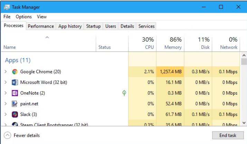
Task: Expand the OneNote process group
Action: point(6,93)
